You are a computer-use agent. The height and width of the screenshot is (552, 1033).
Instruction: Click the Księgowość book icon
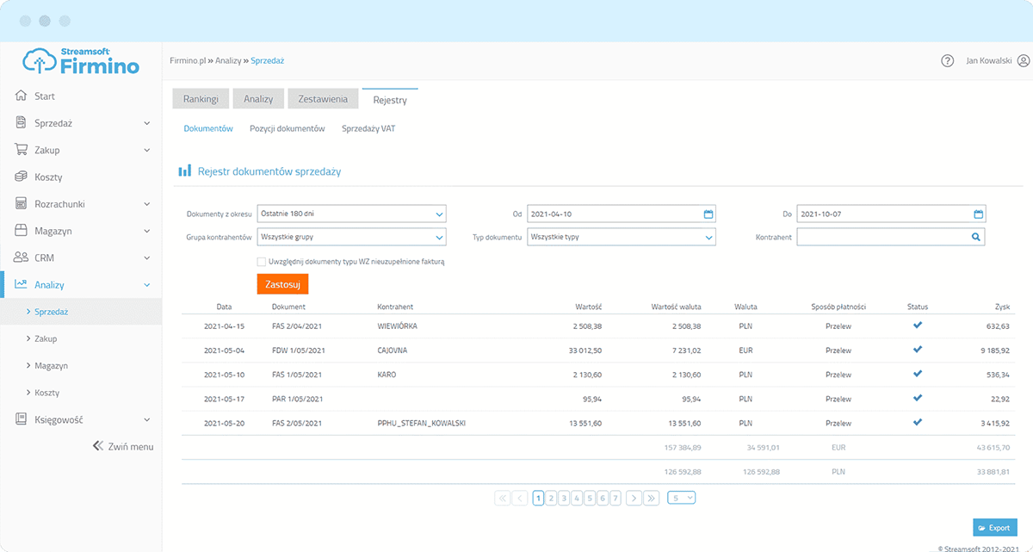pyautogui.click(x=22, y=419)
